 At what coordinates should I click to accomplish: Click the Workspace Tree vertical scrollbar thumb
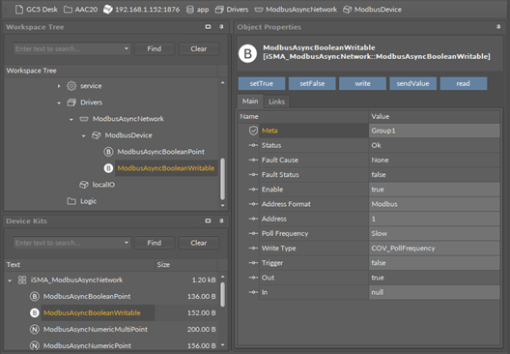222,179
